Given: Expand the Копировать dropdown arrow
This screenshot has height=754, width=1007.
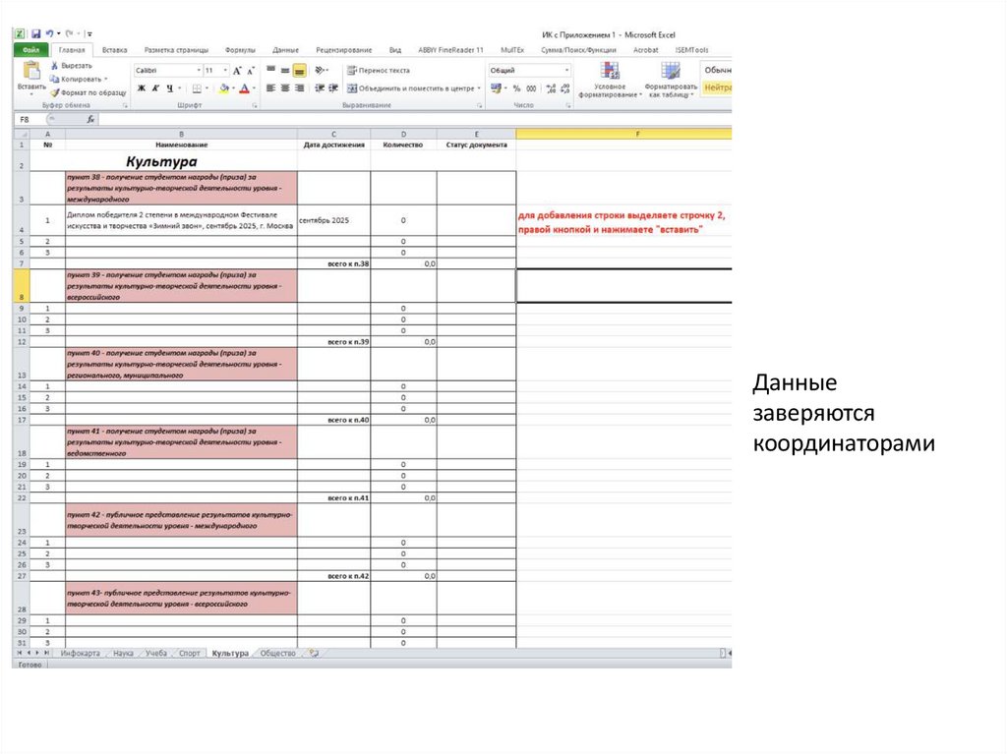Looking at the screenshot, I should [x=106, y=79].
